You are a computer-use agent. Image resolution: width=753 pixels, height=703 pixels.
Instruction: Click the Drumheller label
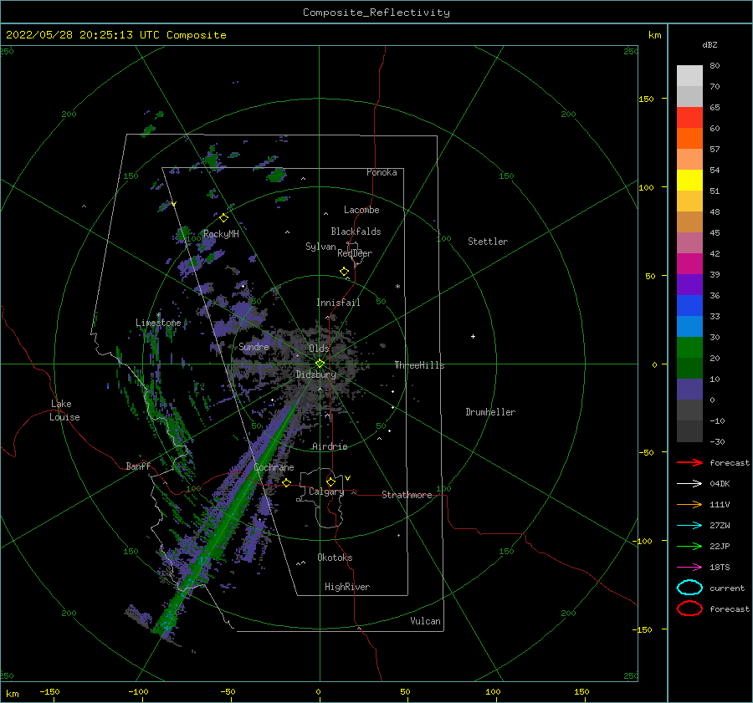click(490, 412)
